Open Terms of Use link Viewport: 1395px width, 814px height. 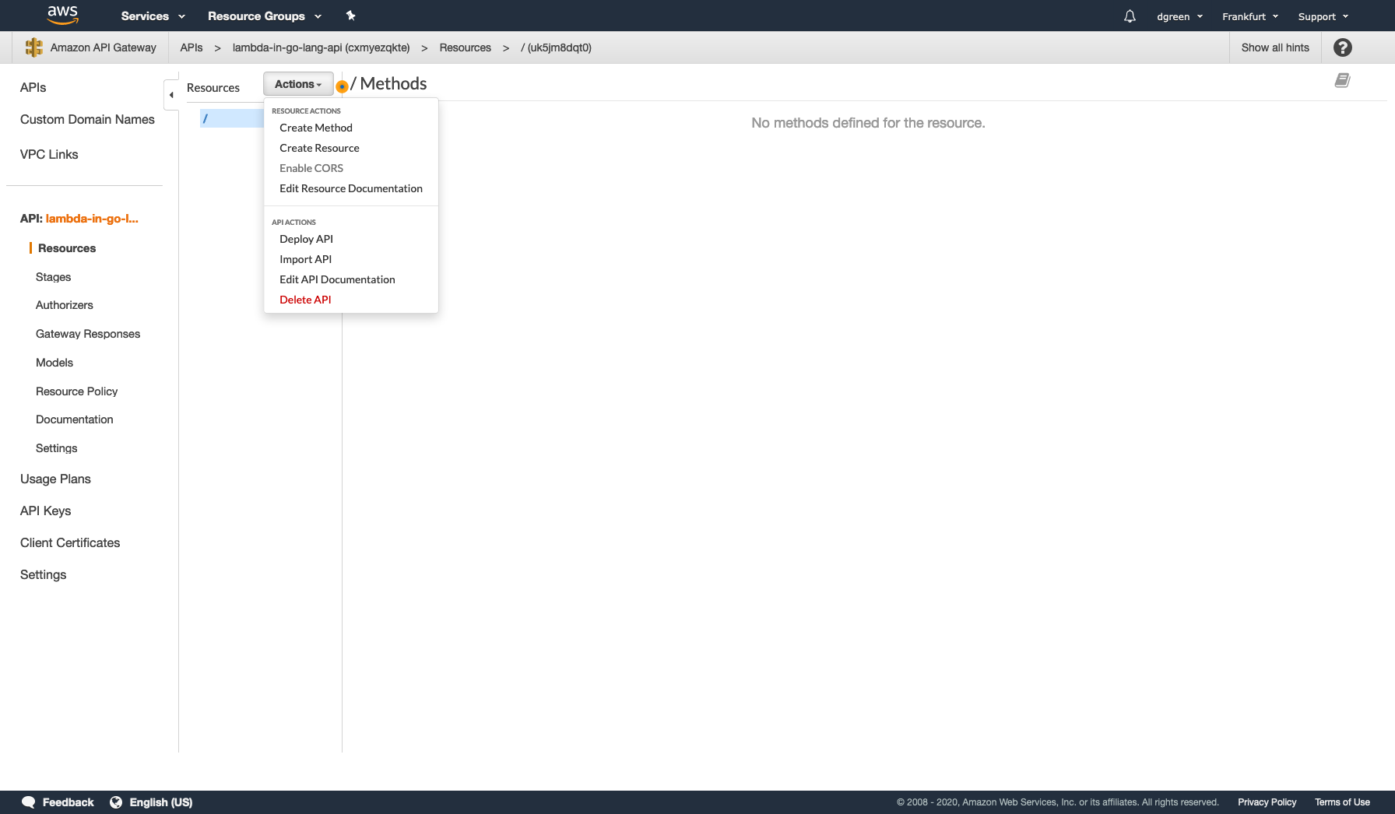pyautogui.click(x=1342, y=802)
